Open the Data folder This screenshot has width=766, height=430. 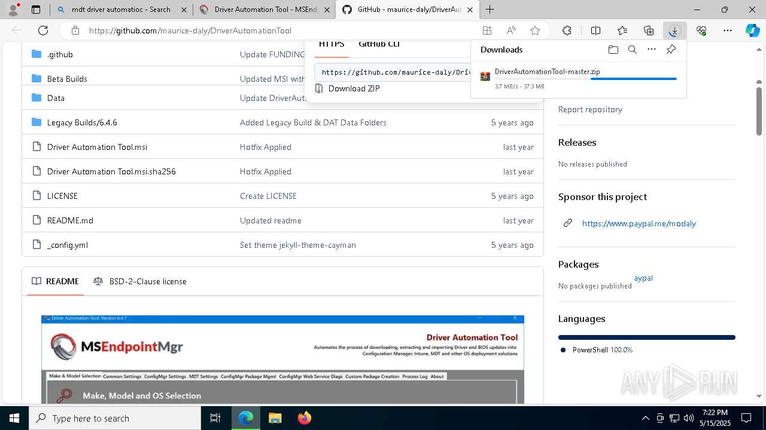pyautogui.click(x=56, y=98)
